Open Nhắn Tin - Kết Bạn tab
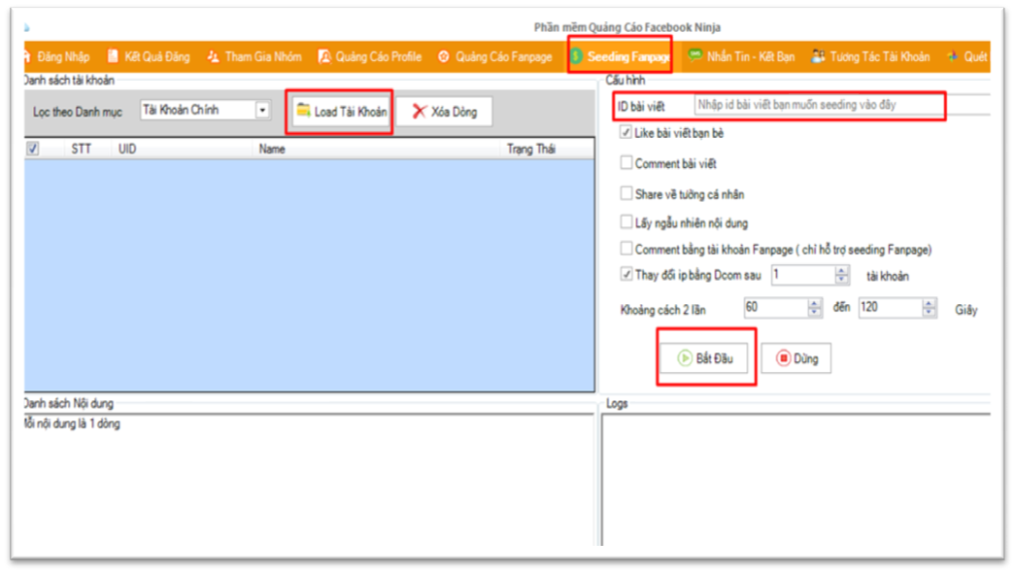Image resolution: width=1016 pixels, height=574 pixels. click(x=741, y=57)
